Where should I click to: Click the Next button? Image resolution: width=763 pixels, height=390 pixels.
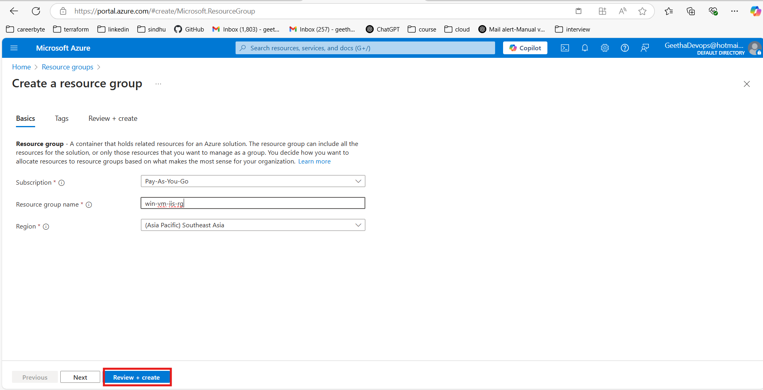tap(80, 377)
